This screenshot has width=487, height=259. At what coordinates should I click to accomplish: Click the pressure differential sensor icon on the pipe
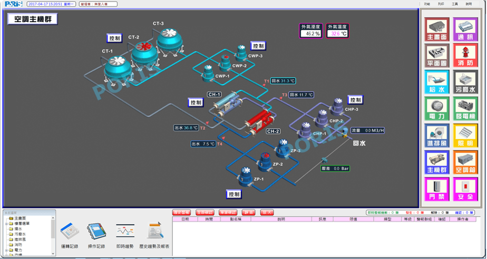click(x=325, y=160)
